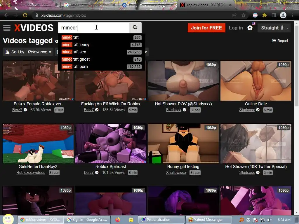This screenshot has height=224, width=299.
Task: Click the network tray icon
Action: pos(263,220)
